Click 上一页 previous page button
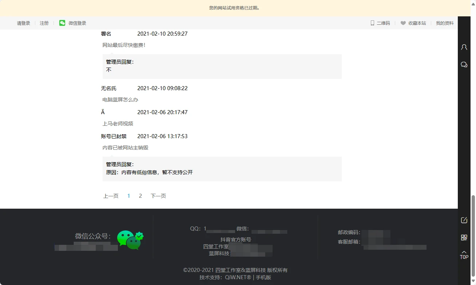This screenshot has height=285, width=476. pos(111,196)
